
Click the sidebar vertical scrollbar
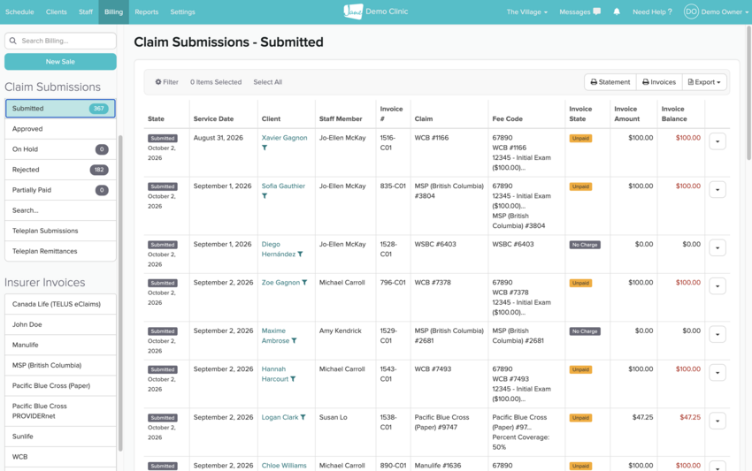coord(120,292)
